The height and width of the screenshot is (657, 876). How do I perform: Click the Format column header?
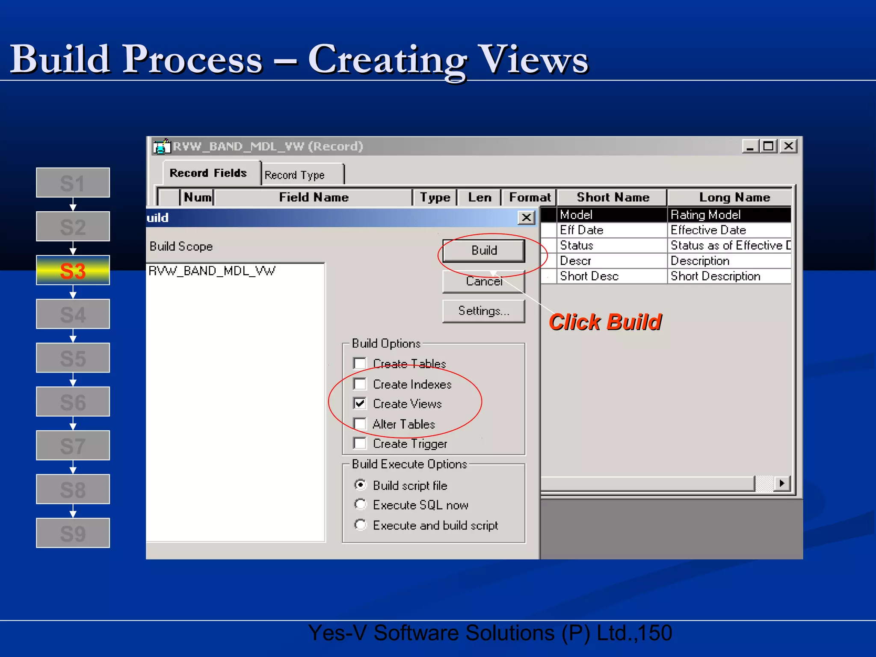(530, 197)
